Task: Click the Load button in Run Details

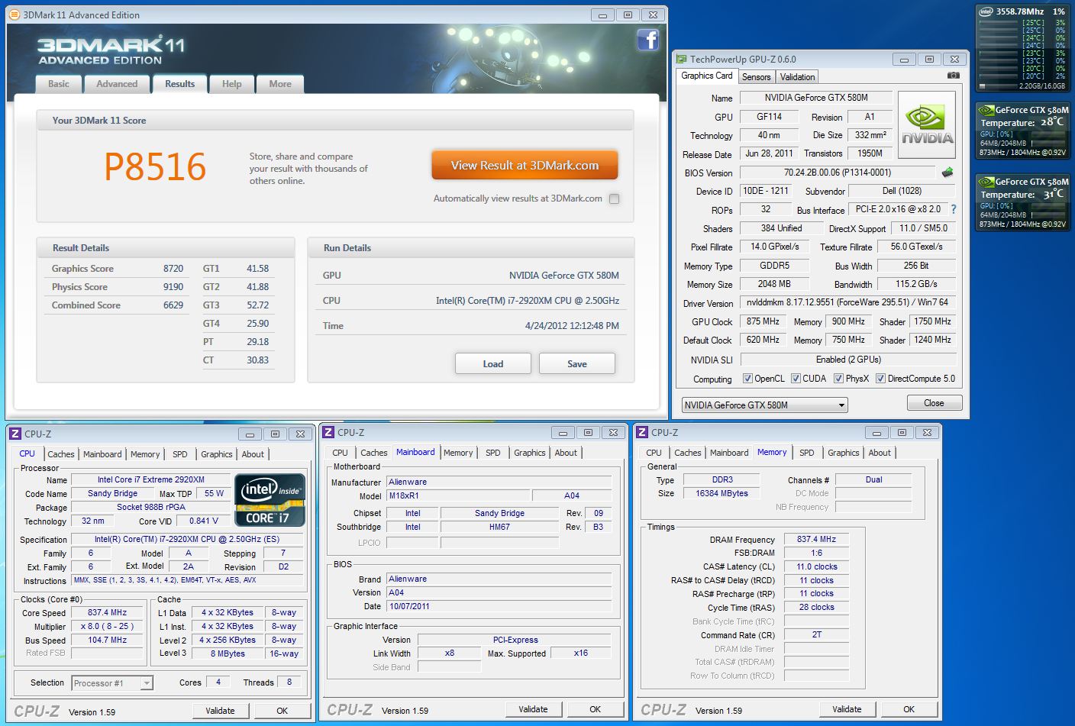Action: (x=493, y=364)
